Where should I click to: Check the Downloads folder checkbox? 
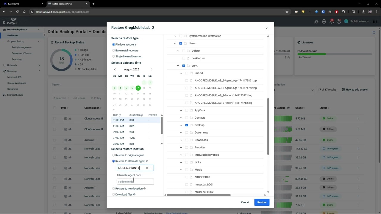(187, 140)
